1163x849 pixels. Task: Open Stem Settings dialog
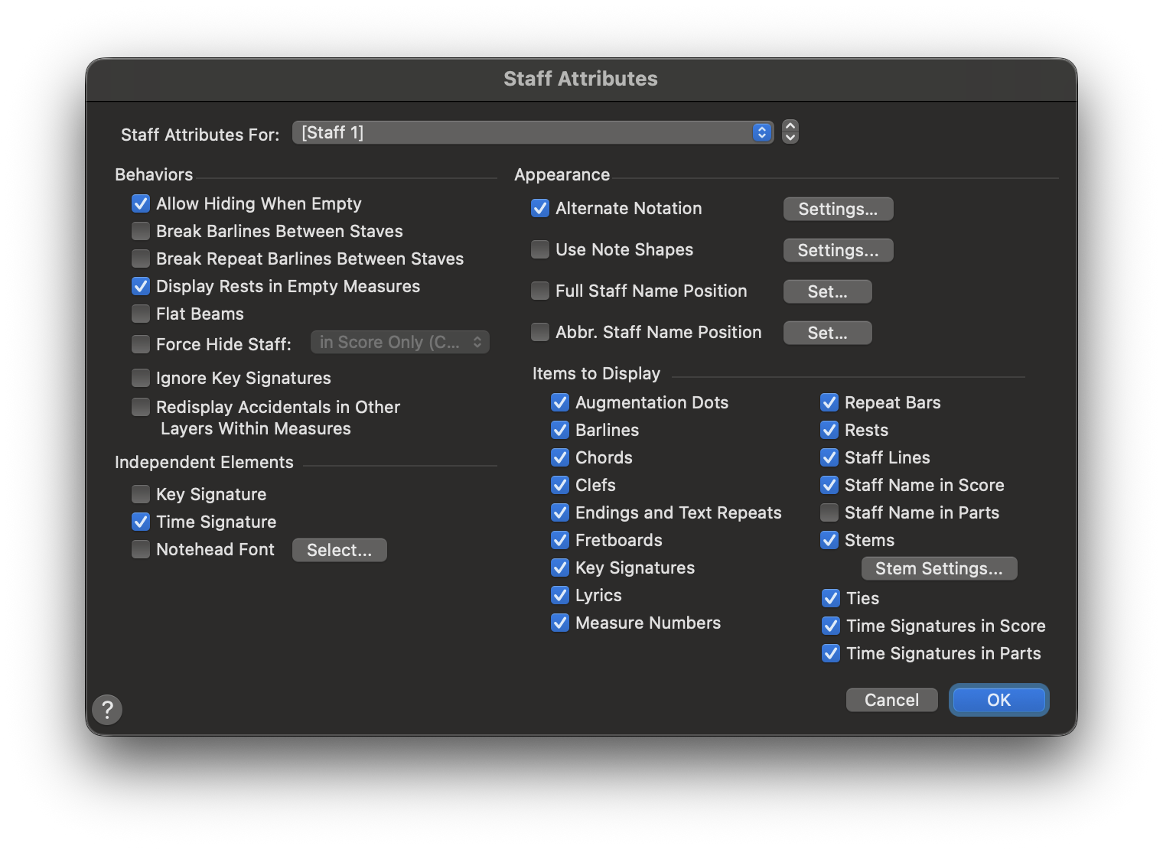point(939,568)
